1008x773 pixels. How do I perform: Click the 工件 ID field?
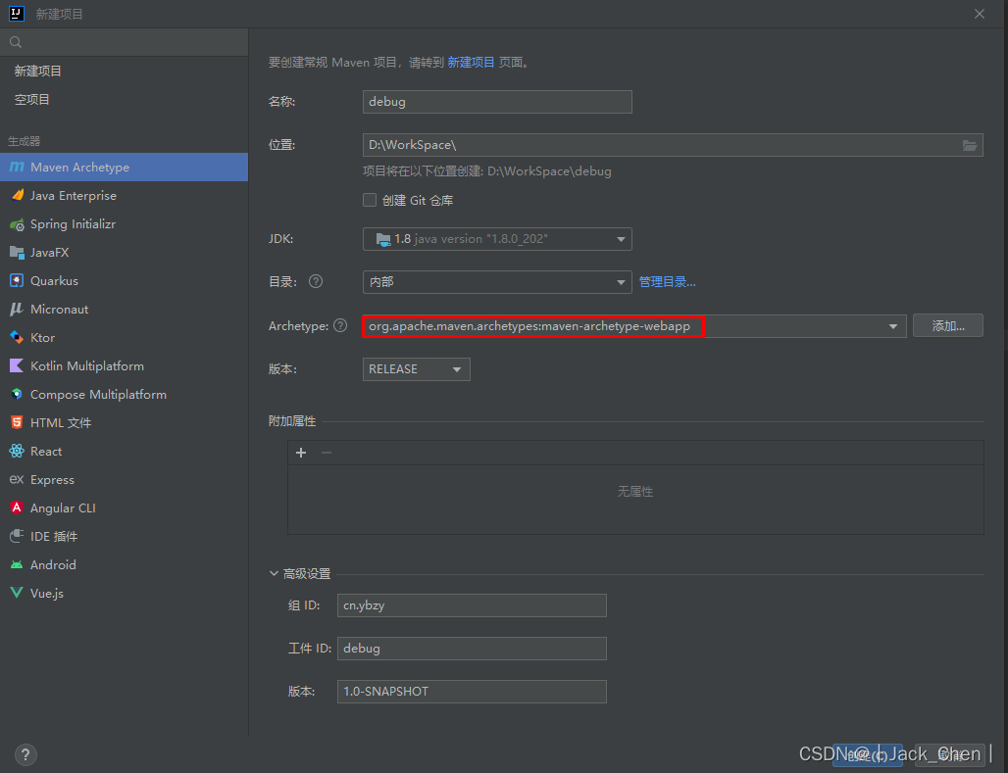pos(472,649)
